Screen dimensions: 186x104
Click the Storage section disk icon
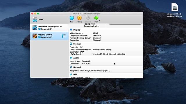(71, 44)
